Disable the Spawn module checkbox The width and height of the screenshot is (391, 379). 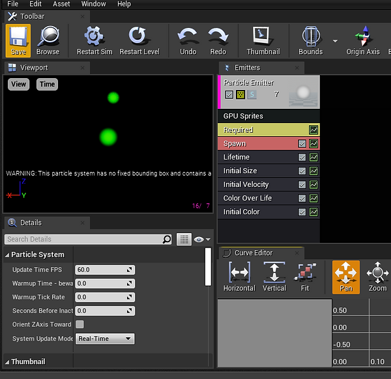point(302,144)
